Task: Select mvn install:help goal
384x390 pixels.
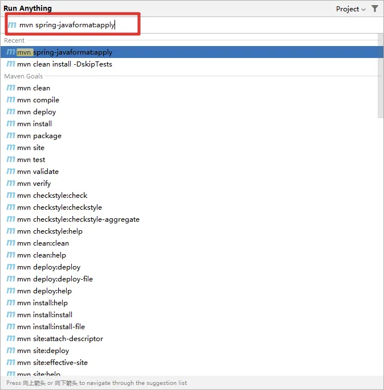Action: click(189, 303)
